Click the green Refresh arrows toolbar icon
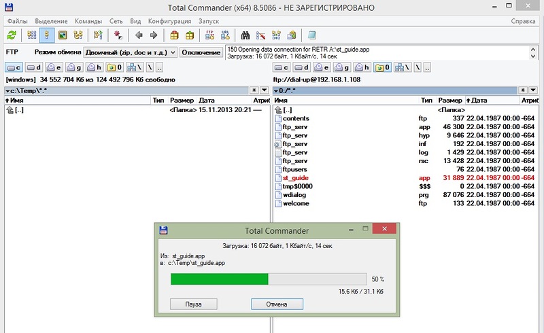This screenshot has height=333, width=544. 12,35
